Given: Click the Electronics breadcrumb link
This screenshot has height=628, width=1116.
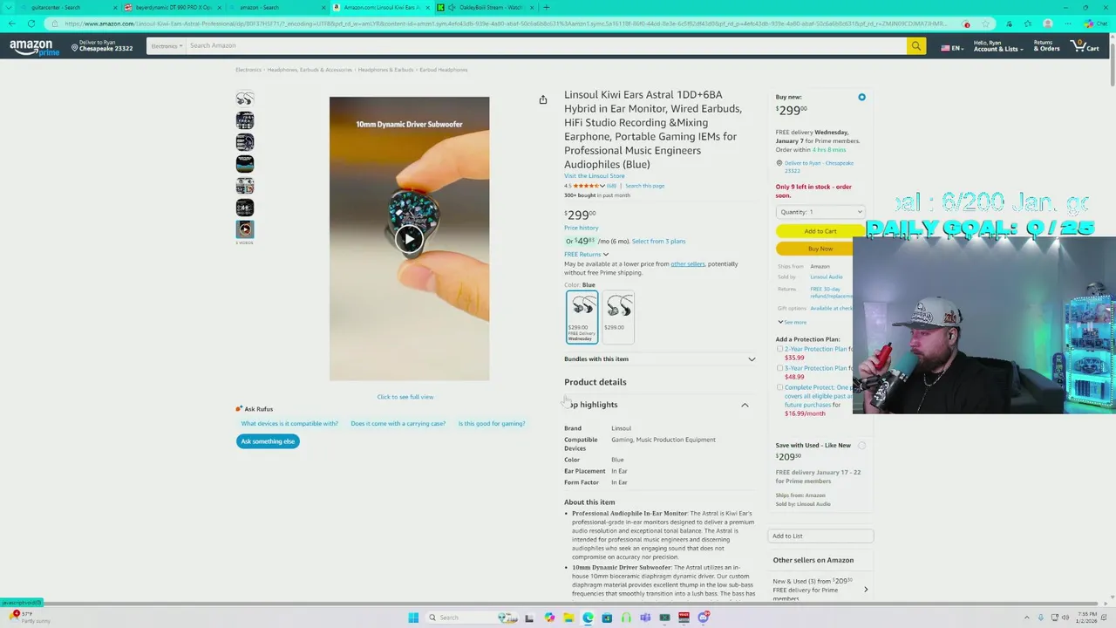Looking at the screenshot, I should (x=248, y=70).
